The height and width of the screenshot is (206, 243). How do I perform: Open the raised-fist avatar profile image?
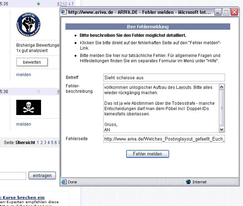tap(29, 24)
